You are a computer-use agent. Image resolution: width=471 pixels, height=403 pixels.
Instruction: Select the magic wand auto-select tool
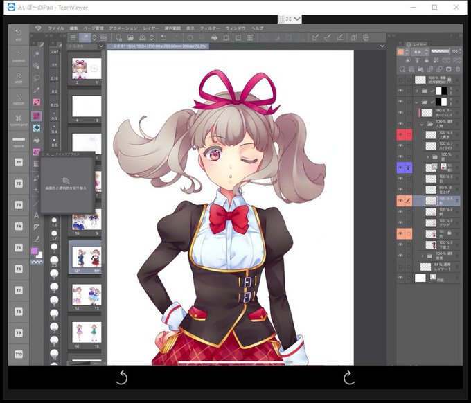point(36,54)
